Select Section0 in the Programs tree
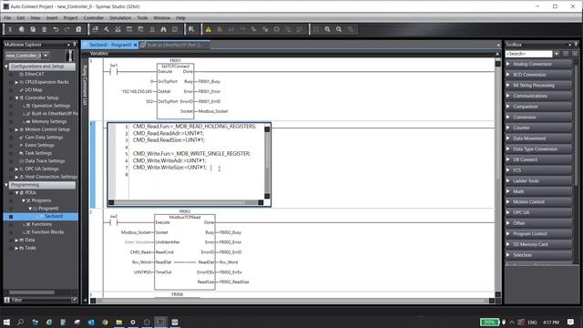Viewport: 583px width, 328px height. point(54,217)
